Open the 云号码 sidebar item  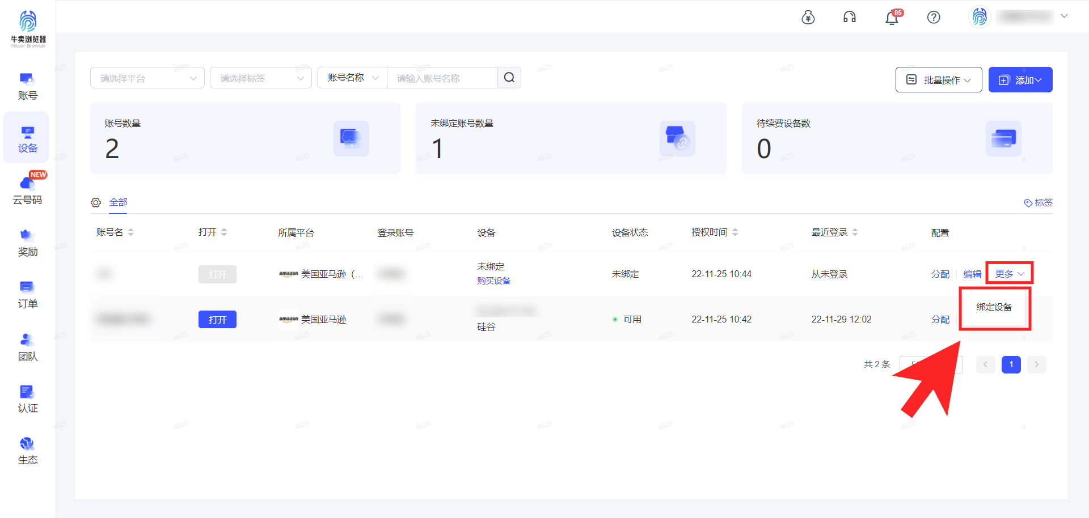click(27, 189)
